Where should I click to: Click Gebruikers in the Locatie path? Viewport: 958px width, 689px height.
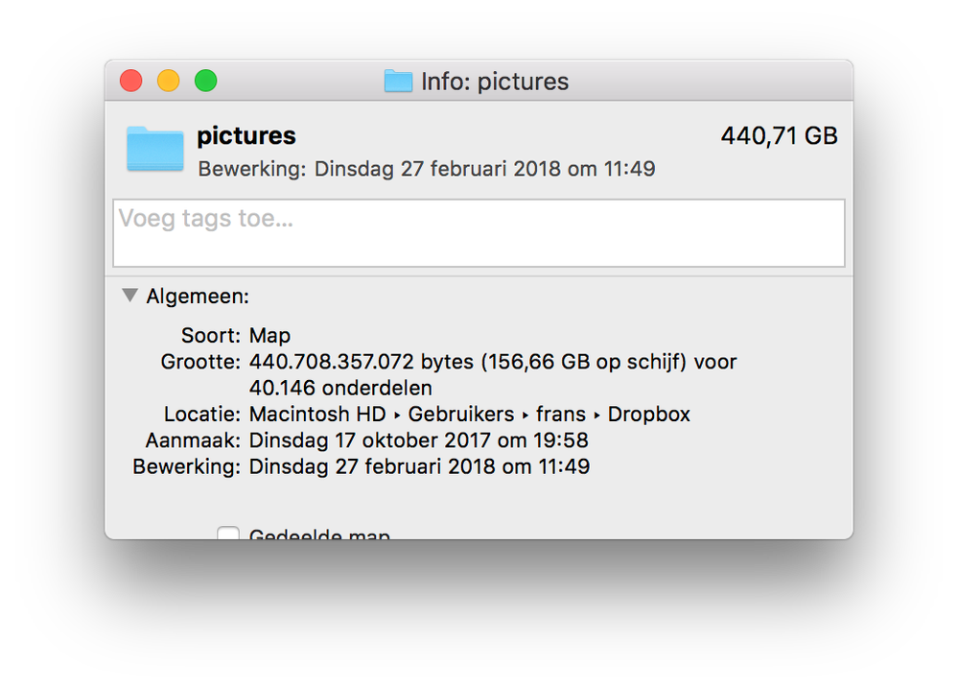(x=459, y=415)
